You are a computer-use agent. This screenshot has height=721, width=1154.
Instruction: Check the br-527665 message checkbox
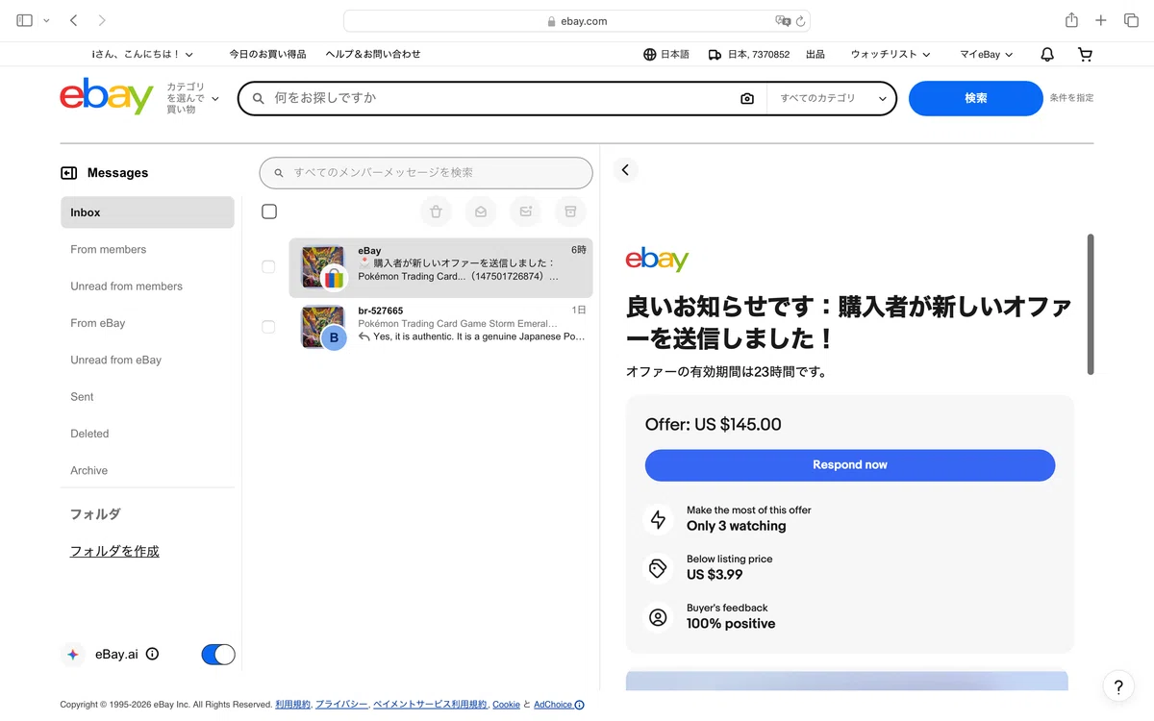(x=268, y=327)
